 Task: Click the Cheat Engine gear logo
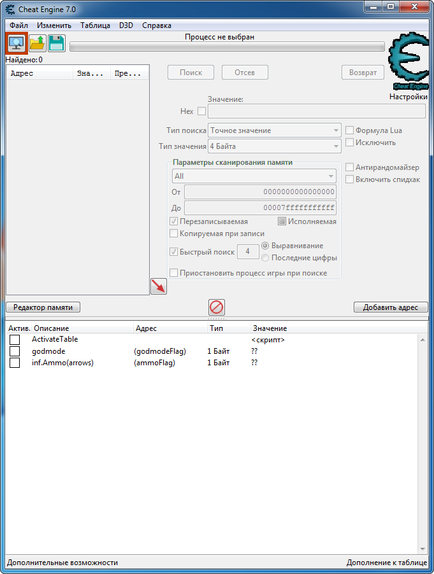409,60
